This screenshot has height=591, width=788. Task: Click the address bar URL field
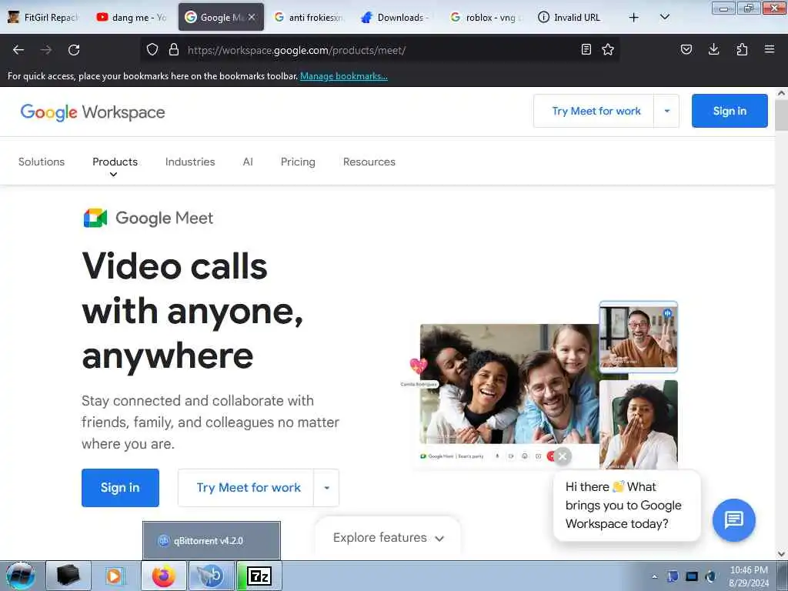380,50
